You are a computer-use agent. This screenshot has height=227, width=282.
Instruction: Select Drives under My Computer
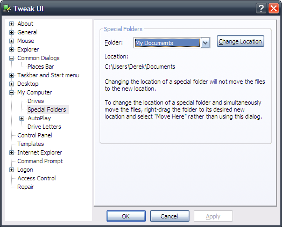pyautogui.click(x=36, y=101)
